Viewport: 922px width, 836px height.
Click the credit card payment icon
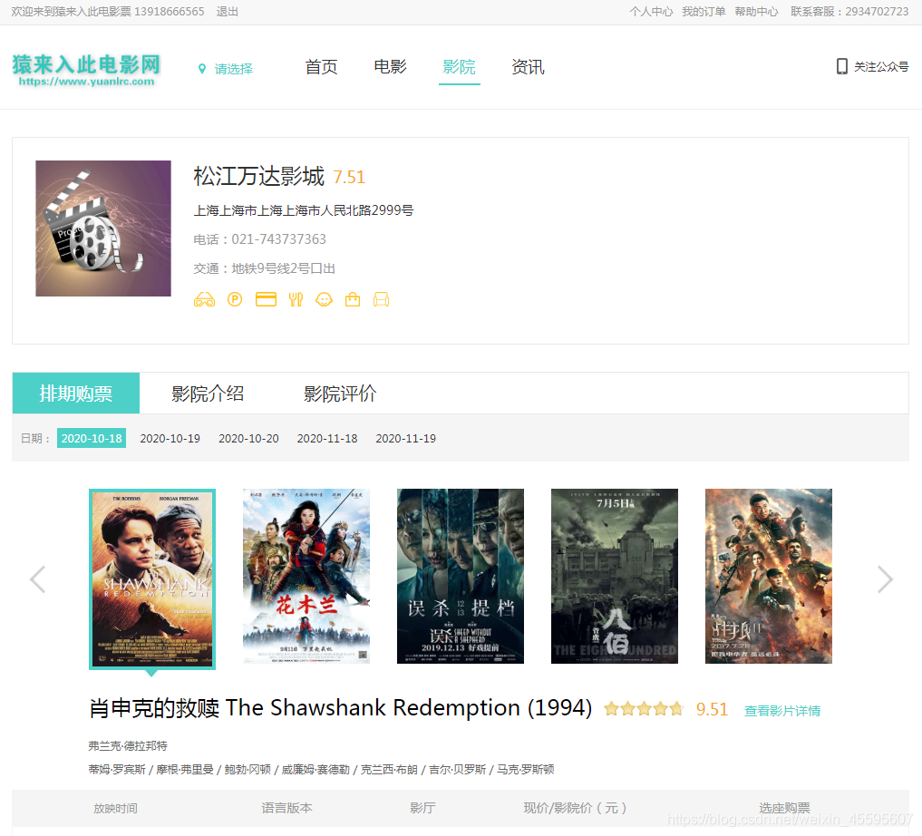click(x=266, y=300)
